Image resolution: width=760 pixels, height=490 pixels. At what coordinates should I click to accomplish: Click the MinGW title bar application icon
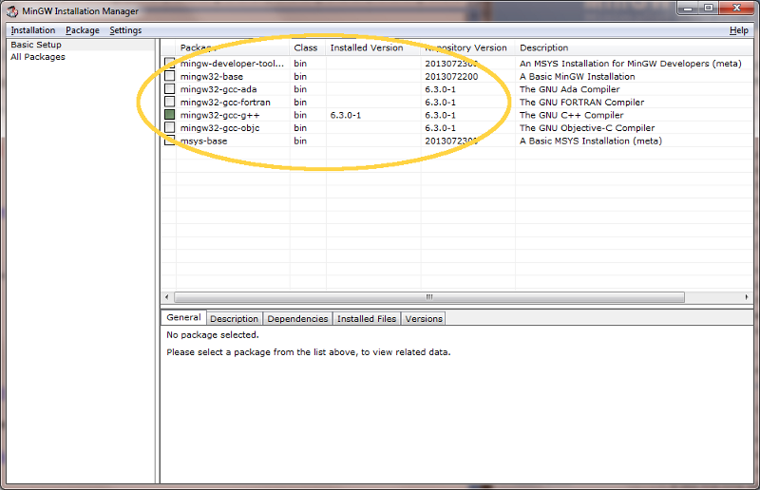point(12,10)
